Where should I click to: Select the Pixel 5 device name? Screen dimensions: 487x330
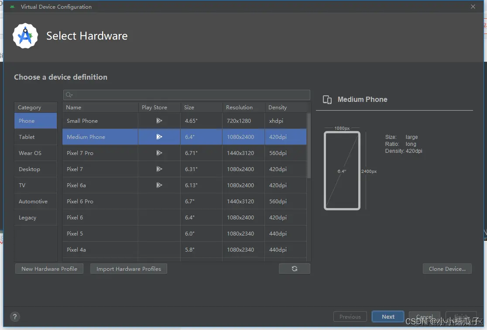(x=75, y=234)
